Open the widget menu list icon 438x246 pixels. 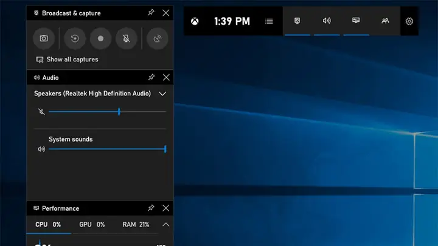[269, 21]
